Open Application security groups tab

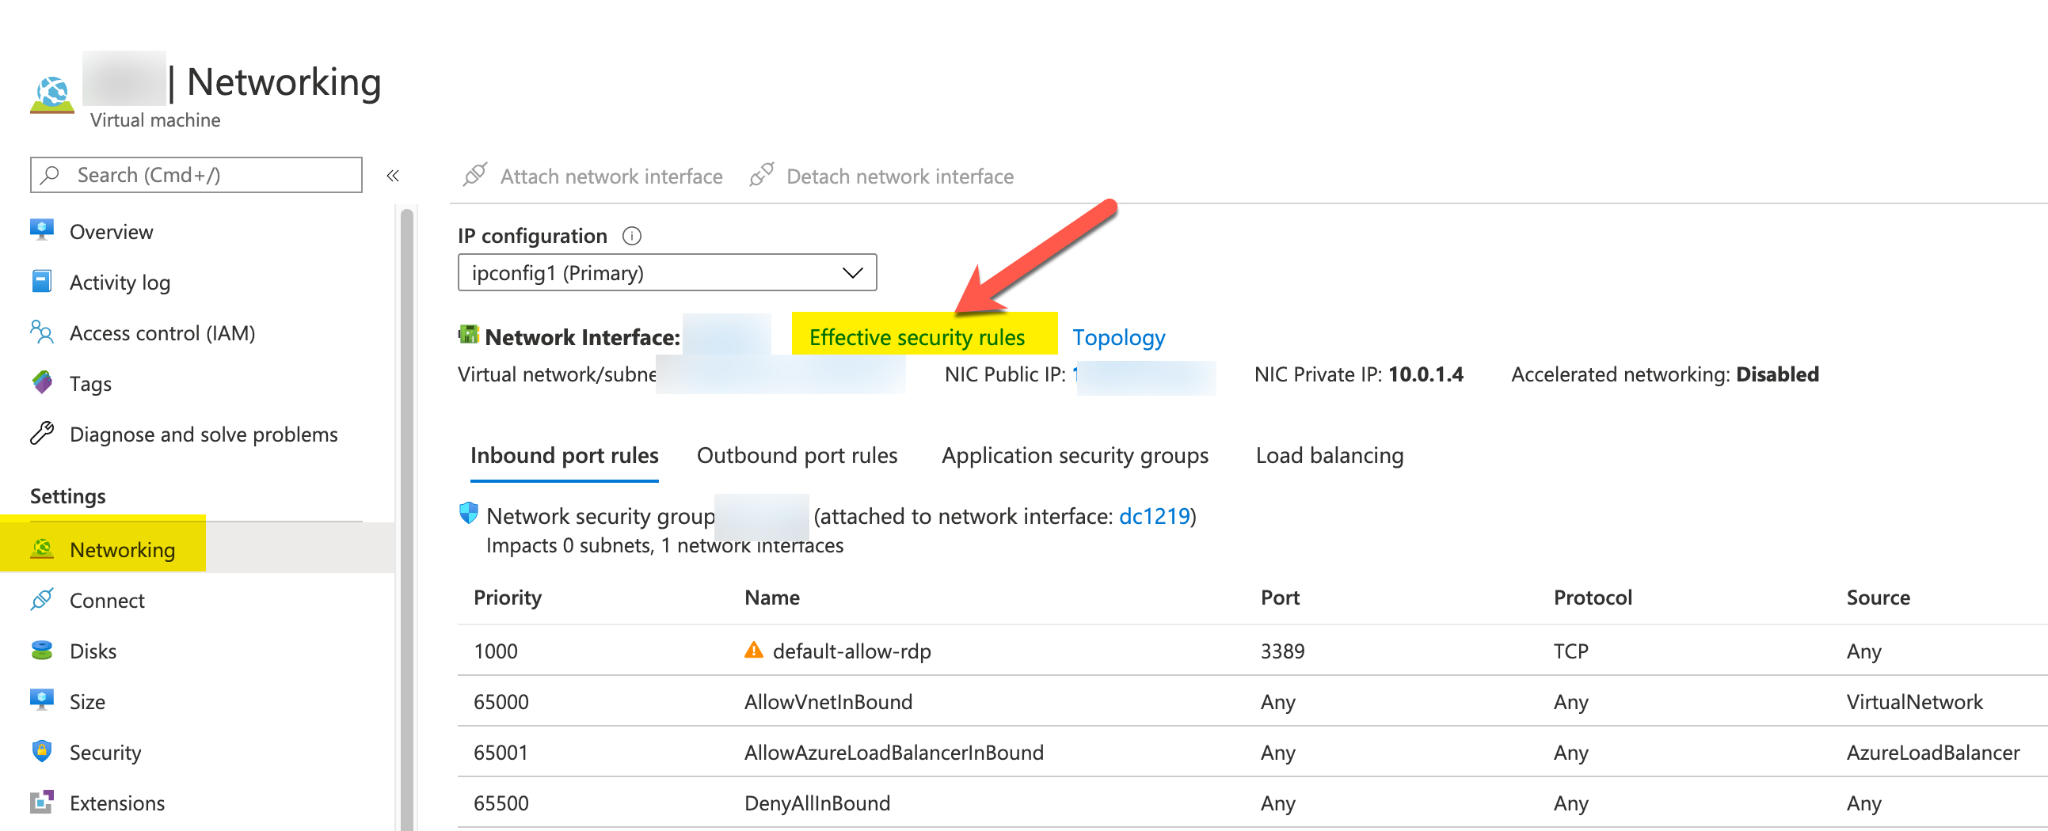point(1075,455)
